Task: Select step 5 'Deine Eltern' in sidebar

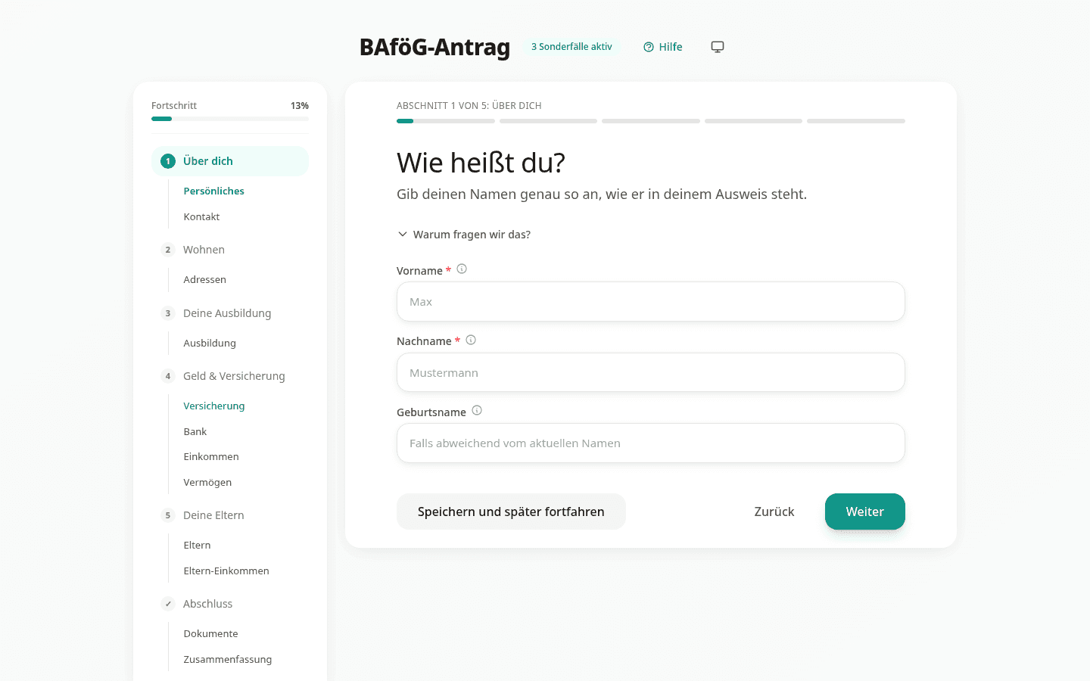Action: click(230, 515)
